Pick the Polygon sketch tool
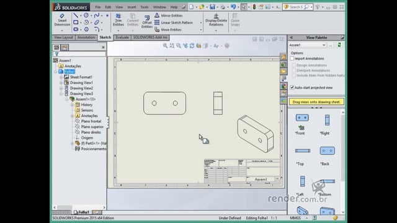This screenshot has width=397, height=223. tap(86, 29)
